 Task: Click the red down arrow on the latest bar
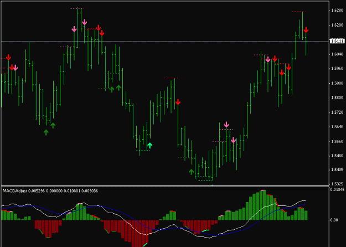point(306,30)
